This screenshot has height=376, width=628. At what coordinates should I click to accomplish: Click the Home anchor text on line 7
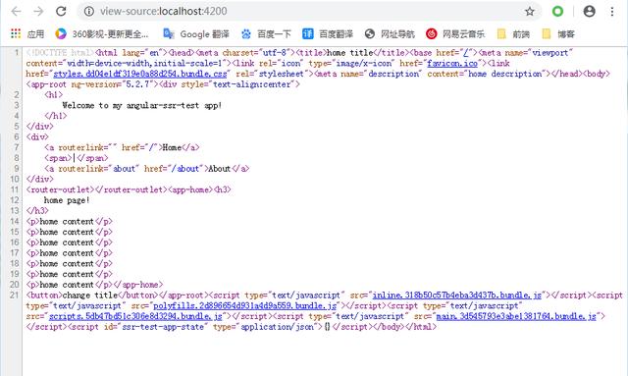pyautogui.click(x=172, y=147)
